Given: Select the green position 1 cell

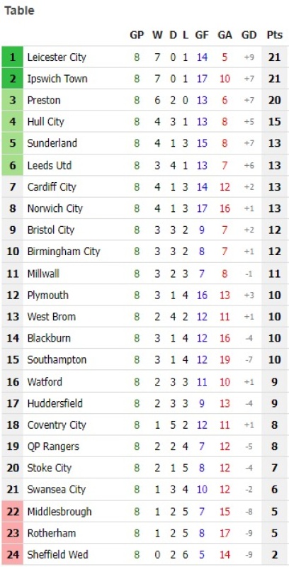Looking at the screenshot, I should click(13, 57).
